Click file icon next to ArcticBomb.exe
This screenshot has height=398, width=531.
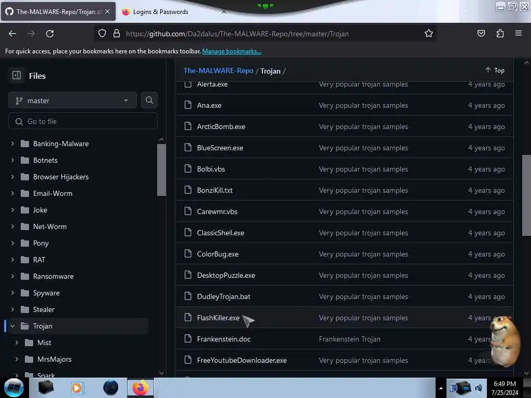pyautogui.click(x=188, y=126)
